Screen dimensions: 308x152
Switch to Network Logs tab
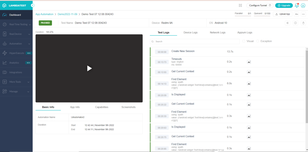[x=218, y=32]
